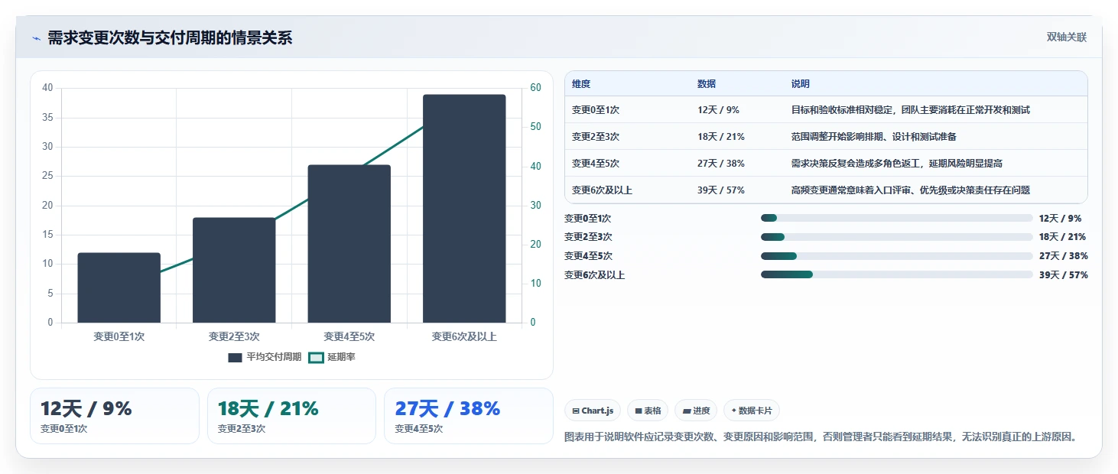The height and width of the screenshot is (474, 1118).
Task: Click the 变更2至3次 bar in the chart
Action: 234,270
